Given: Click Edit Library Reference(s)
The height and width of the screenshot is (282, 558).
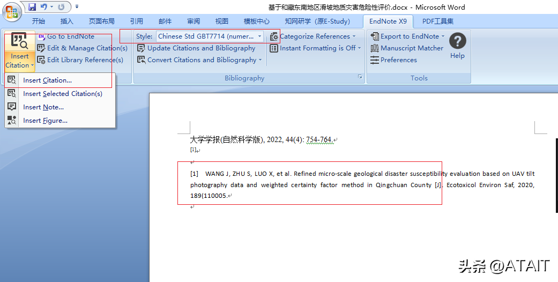Looking at the screenshot, I should coord(80,60).
